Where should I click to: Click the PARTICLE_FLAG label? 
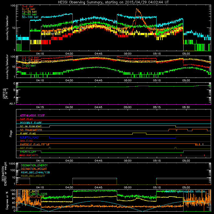click(30, 144)
